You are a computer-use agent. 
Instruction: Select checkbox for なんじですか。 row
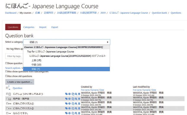tap(7, 113)
